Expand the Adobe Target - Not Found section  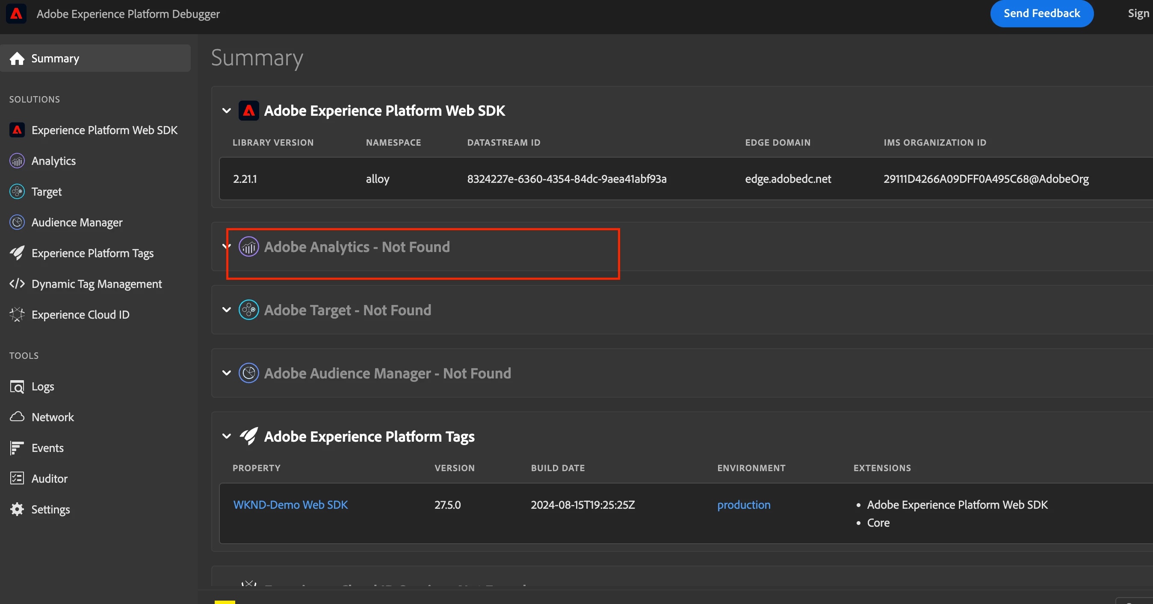coord(227,310)
